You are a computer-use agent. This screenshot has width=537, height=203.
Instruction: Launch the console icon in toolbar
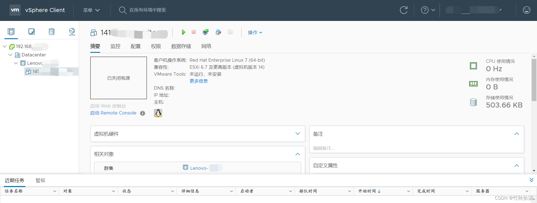(x=206, y=32)
